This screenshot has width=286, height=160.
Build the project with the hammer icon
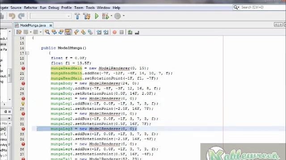[x=77, y=16]
